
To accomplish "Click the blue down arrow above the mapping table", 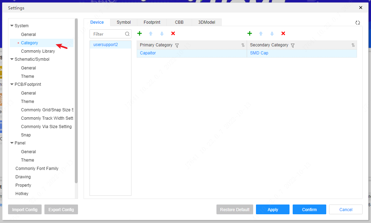I will coord(272,34).
